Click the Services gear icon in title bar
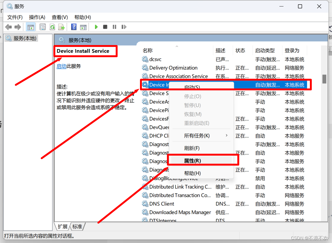 coord(10,6)
